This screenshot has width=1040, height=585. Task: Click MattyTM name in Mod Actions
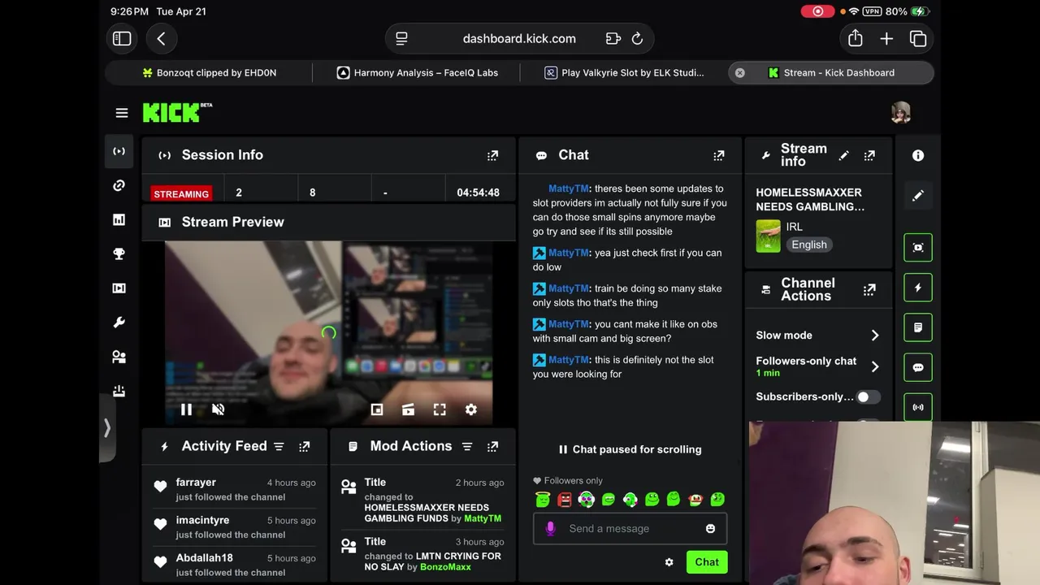point(483,518)
